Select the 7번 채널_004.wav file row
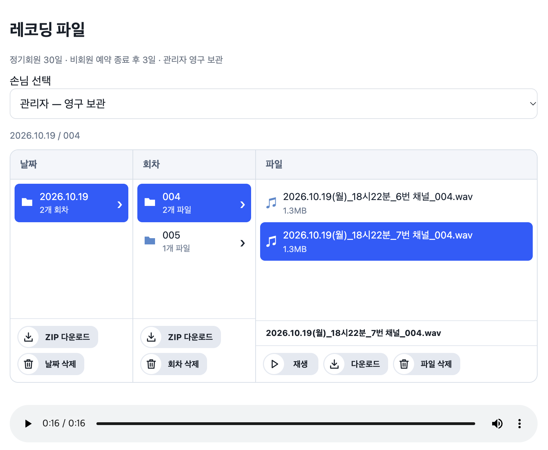The height and width of the screenshot is (450, 548). [396, 241]
